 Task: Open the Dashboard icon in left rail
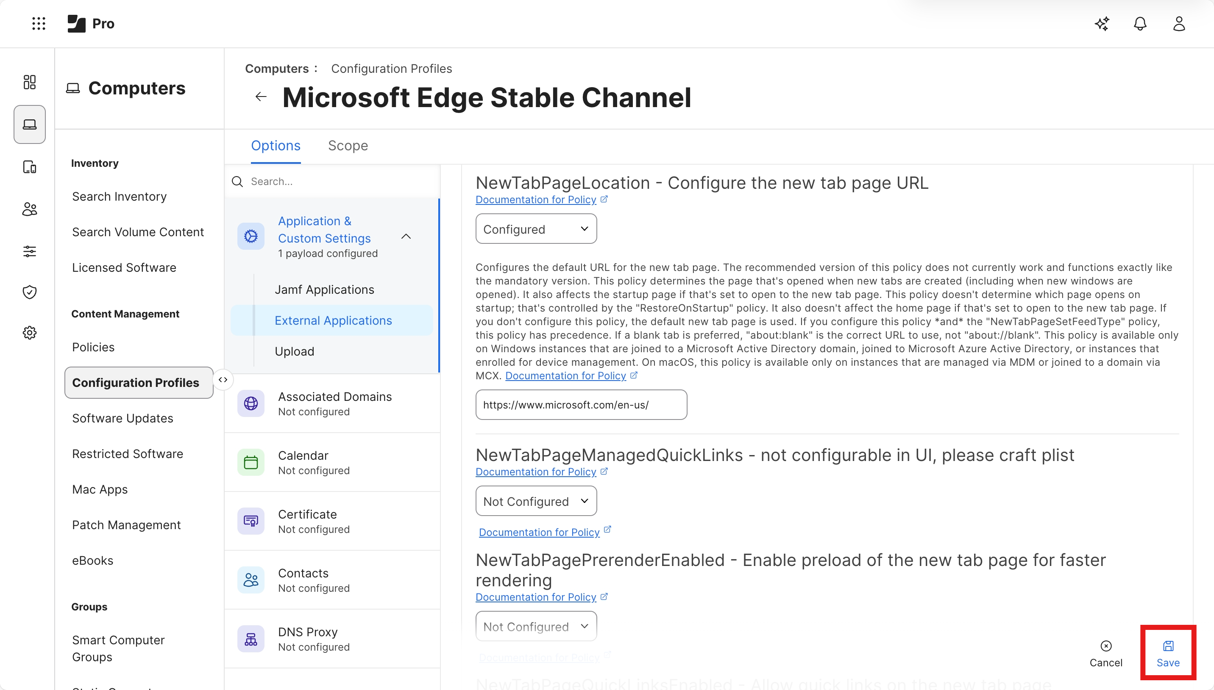29,82
